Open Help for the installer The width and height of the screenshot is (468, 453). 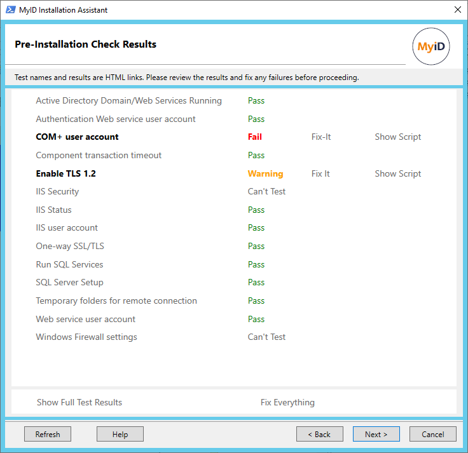click(120, 434)
